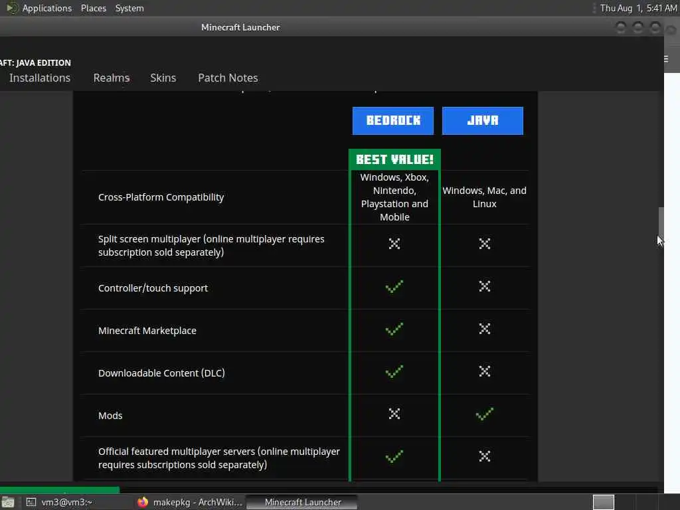Click the BEDROCK edition button
680x510 pixels.
393,121
